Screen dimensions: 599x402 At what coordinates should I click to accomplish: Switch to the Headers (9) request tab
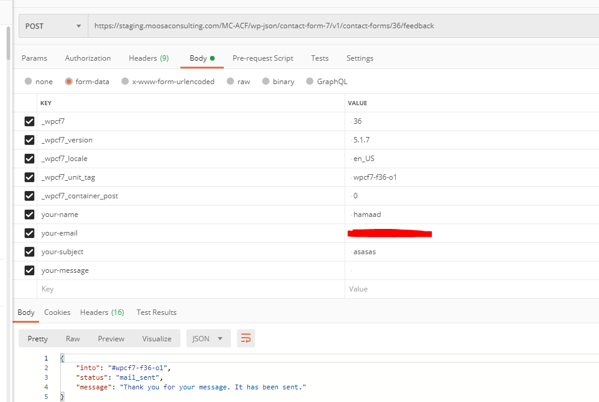point(149,58)
